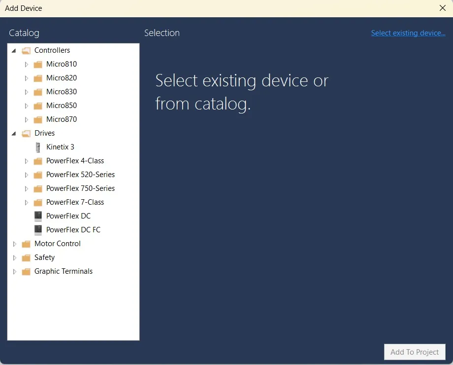Select the Kinetix 3 drive icon
This screenshot has height=365, width=453.
point(38,146)
